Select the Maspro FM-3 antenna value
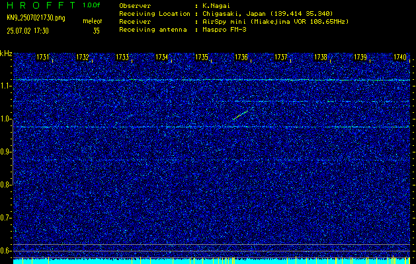 point(224,30)
